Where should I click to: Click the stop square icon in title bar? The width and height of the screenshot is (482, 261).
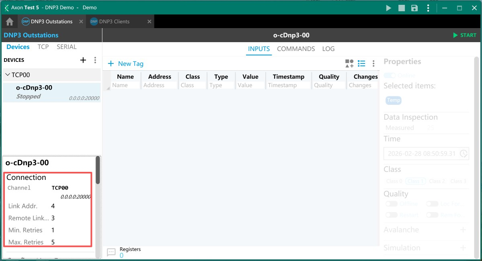coord(401,8)
